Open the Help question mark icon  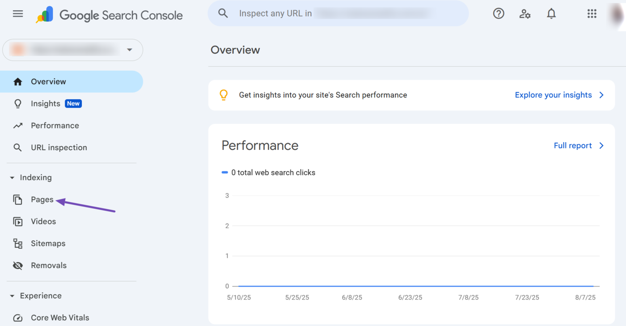pyautogui.click(x=499, y=14)
